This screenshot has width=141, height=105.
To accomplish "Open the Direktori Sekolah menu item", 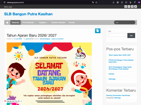I will point(58,22).
